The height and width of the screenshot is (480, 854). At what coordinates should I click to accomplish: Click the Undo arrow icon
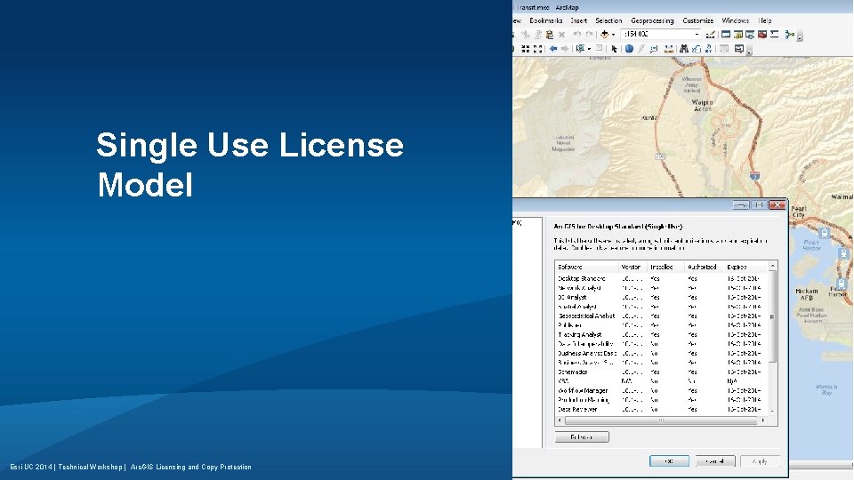tap(576, 35)
